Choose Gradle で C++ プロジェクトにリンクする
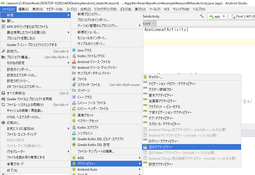The width and height of the screenshot is (255, 175). [x=35, y=45]
